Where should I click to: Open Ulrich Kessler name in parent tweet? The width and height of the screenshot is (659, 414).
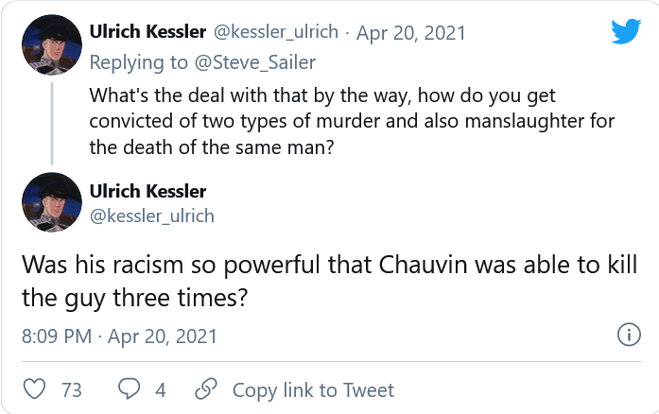tap(147, 32)
